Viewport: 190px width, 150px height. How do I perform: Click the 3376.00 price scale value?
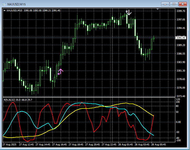click(x=181, y=88)
